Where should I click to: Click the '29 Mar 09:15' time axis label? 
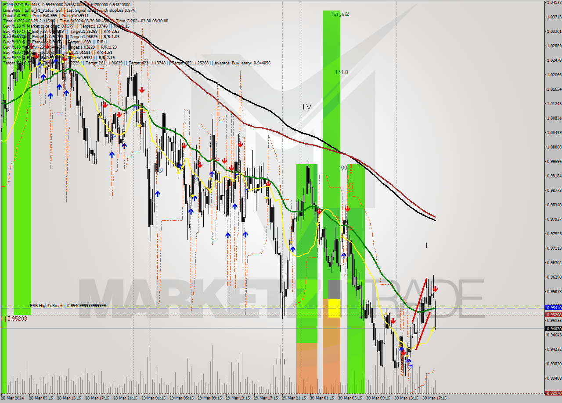coord(209,398)
